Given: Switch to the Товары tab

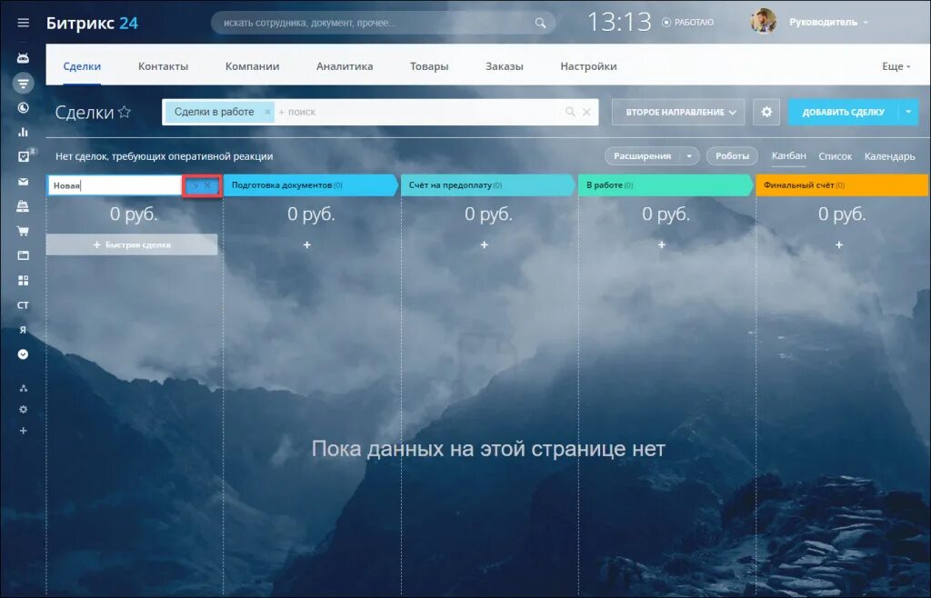Looking at the screenshot, I should [x=429, y=66].
